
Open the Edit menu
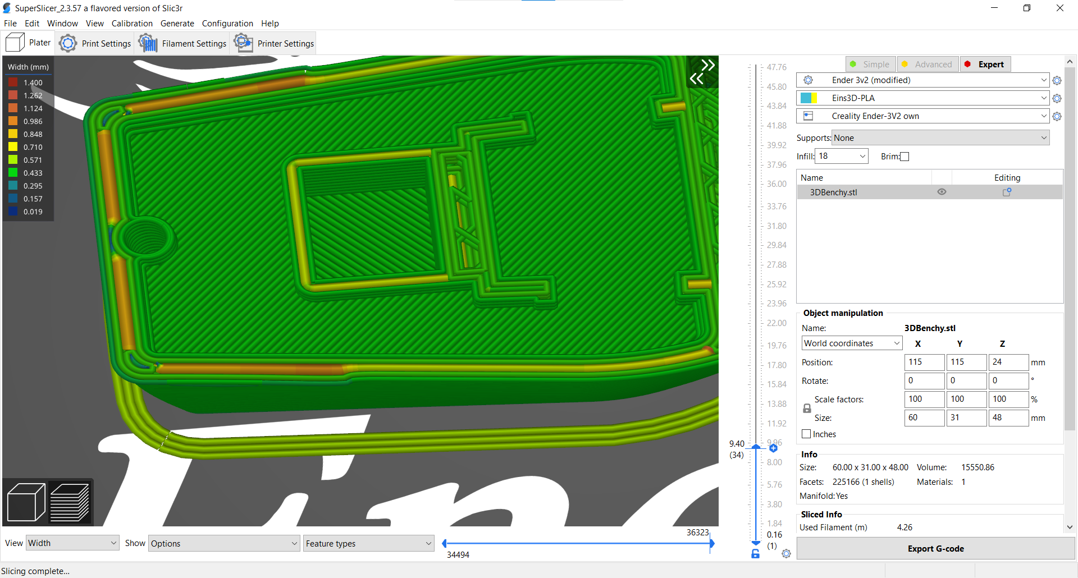(x=32, y=24)
